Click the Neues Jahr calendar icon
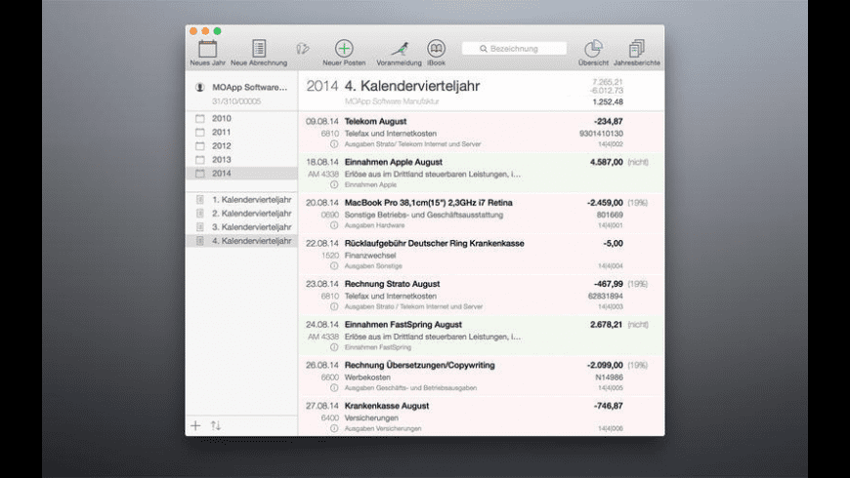 [208, 49]
